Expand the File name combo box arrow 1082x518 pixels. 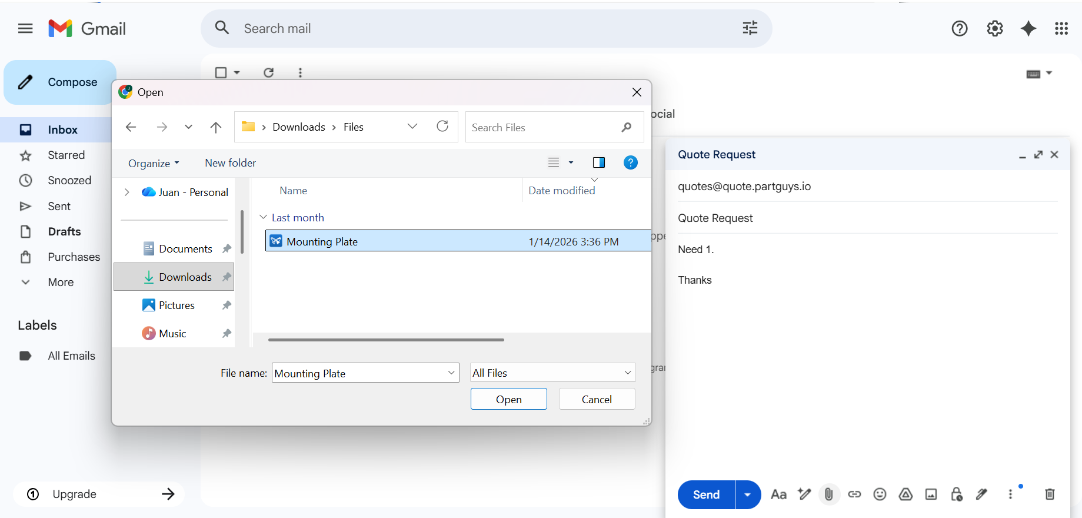coord(451,373)
